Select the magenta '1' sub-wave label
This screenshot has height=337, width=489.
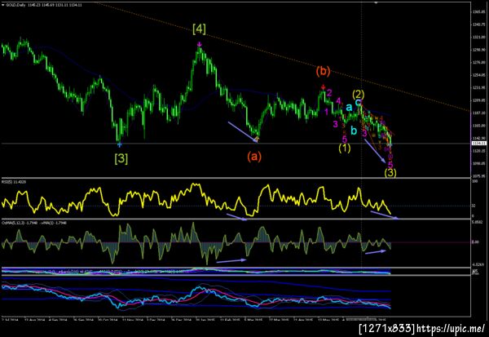[x=326, y=112]
